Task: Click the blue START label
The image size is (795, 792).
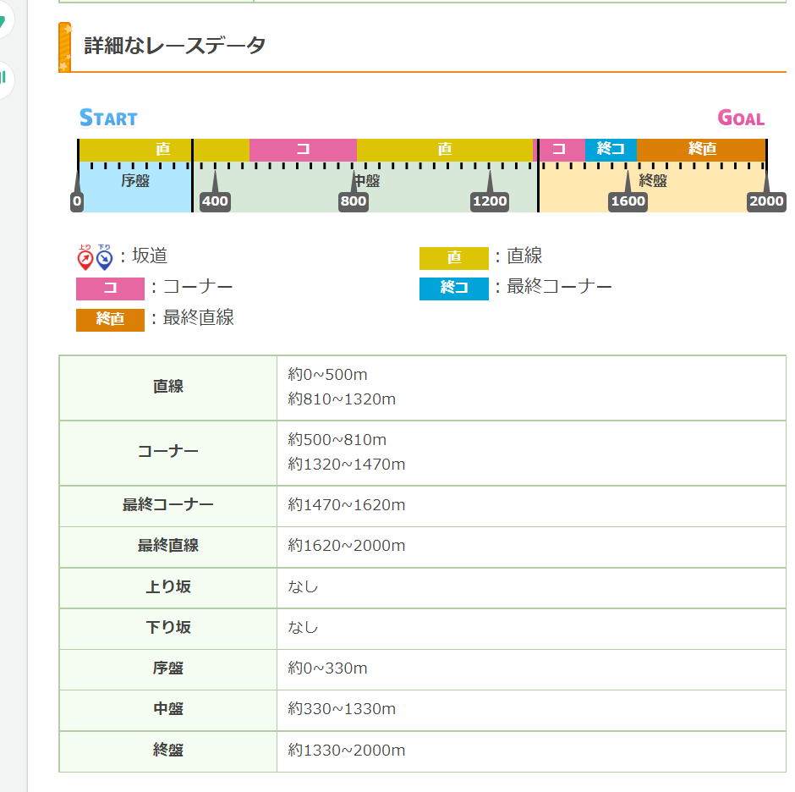Action: (x=108, y=118)
